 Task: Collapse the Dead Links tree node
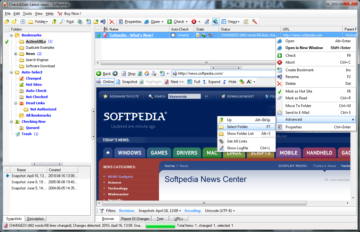15,103
